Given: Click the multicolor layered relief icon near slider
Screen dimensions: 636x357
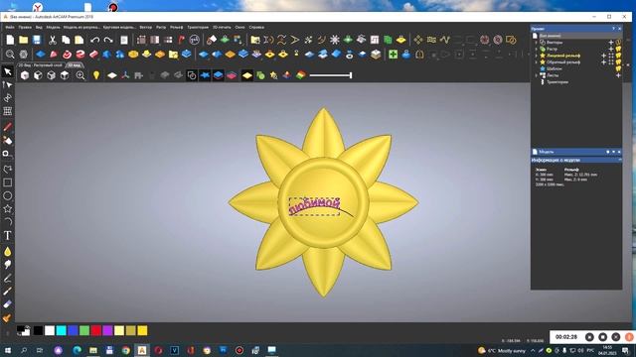Looking at the screenshot, I should pos(300,75).
